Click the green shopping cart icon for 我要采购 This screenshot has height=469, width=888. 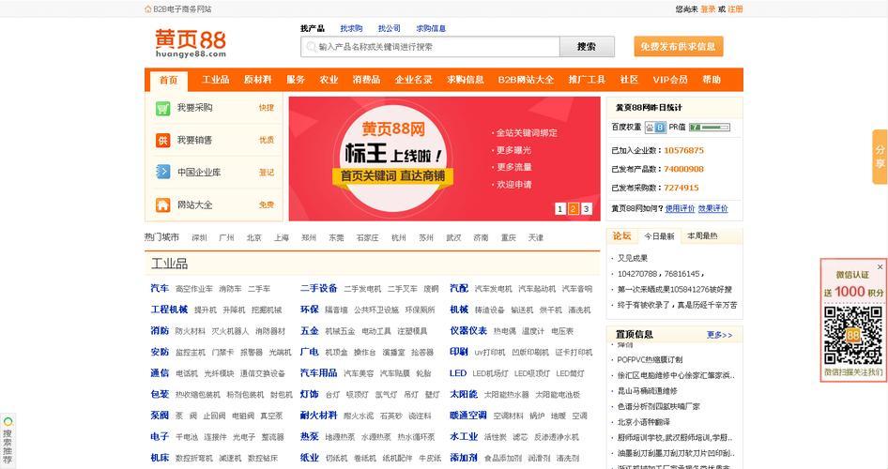click(163, 108)
